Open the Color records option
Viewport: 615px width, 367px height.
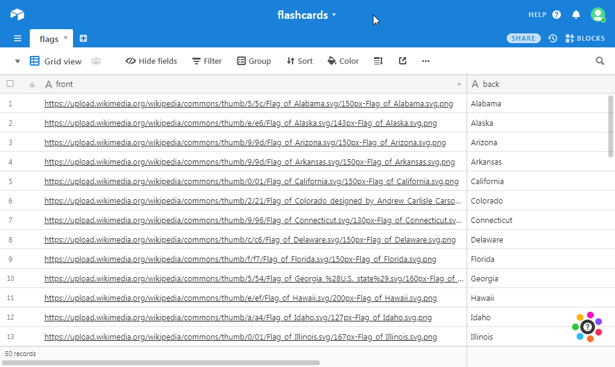[343, 61]
